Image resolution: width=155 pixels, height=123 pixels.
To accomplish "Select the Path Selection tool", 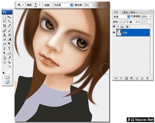I will [4, 53].
